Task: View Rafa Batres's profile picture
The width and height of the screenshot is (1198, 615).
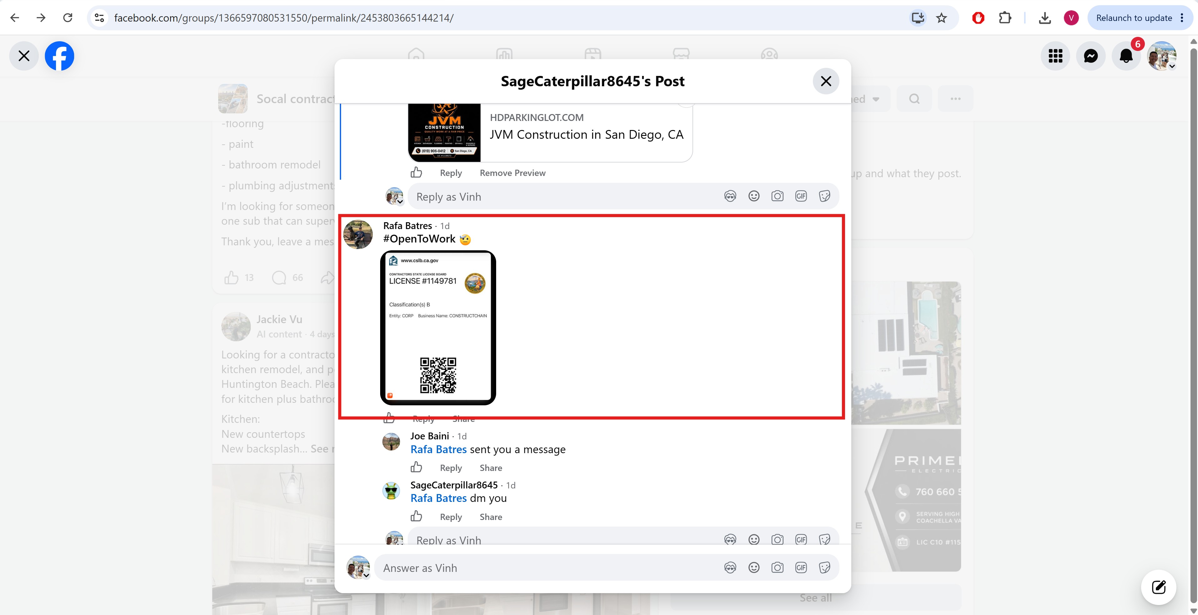Action: pyautogui.click(x=358, y=234)
